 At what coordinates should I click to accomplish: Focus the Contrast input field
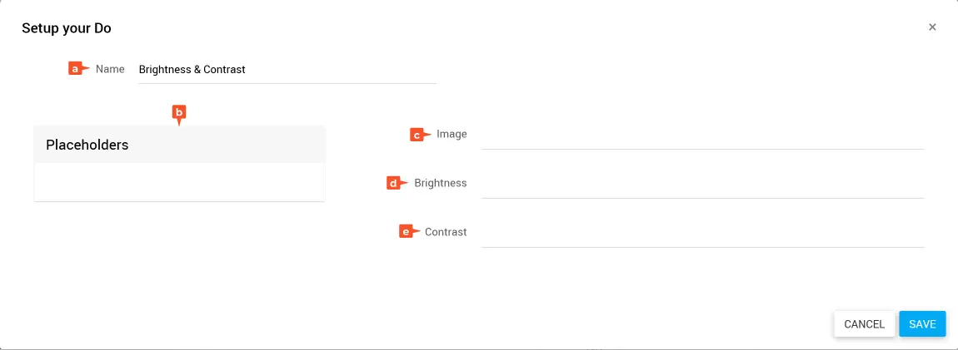(702, 234)
